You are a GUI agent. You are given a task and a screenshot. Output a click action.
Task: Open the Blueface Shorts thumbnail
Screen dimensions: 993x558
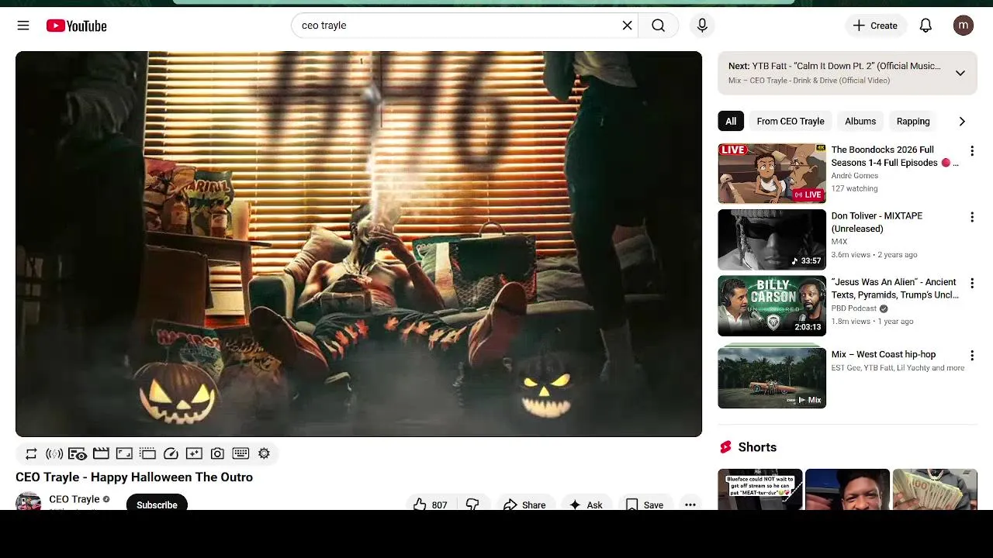tap(759, 489)
